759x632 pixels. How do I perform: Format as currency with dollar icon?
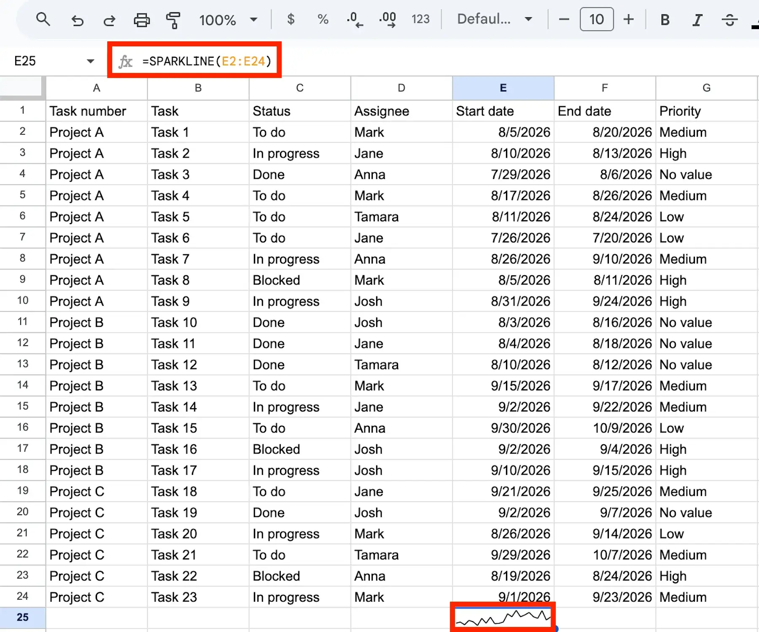click(x=291, y=19)
